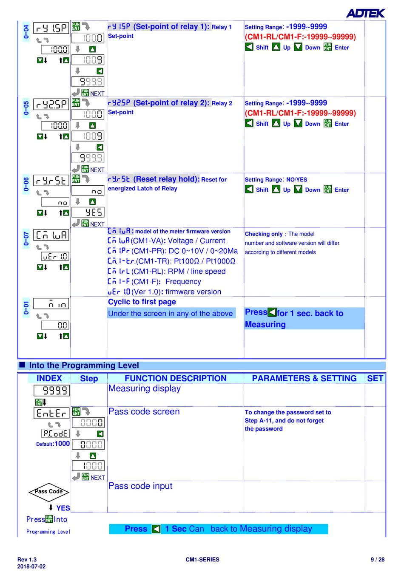Click the 9999 measuring display in the INDEX column

tap(51, 390)
